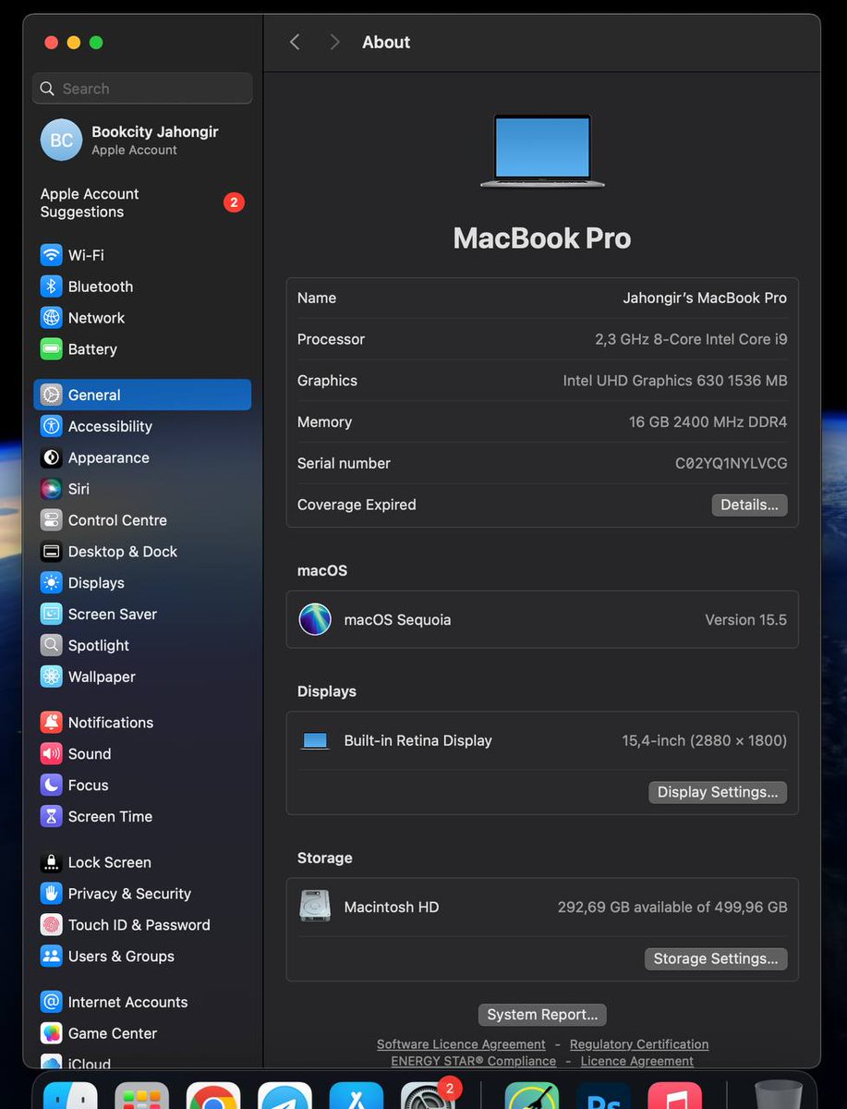Image resolution: width=847 pixels, height=1109 pixels.
Task: Open Focus moon icon
Action: click(52, 786)
